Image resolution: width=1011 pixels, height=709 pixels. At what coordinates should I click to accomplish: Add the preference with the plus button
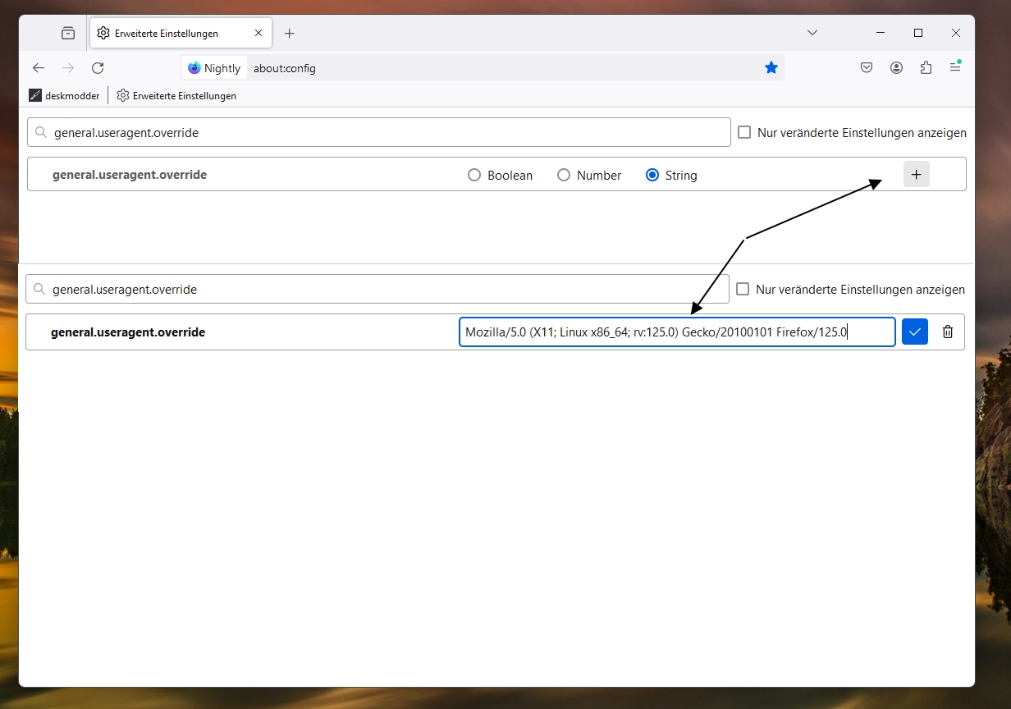click(x=917, y=174)
